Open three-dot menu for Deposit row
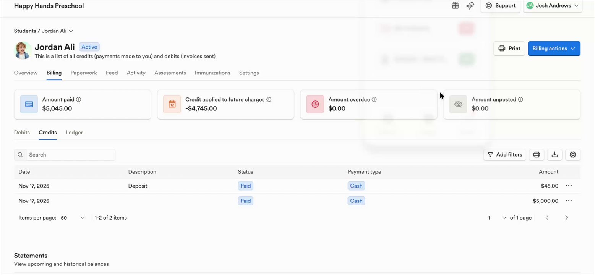The image size is (595, 275). point(569,186)
